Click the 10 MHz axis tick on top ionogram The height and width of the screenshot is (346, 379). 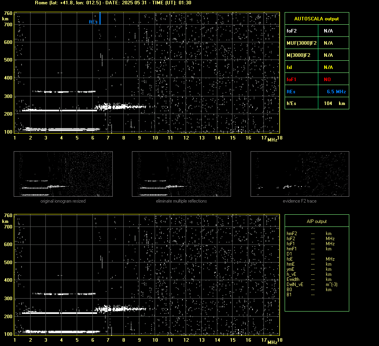(x=155, y=138)
